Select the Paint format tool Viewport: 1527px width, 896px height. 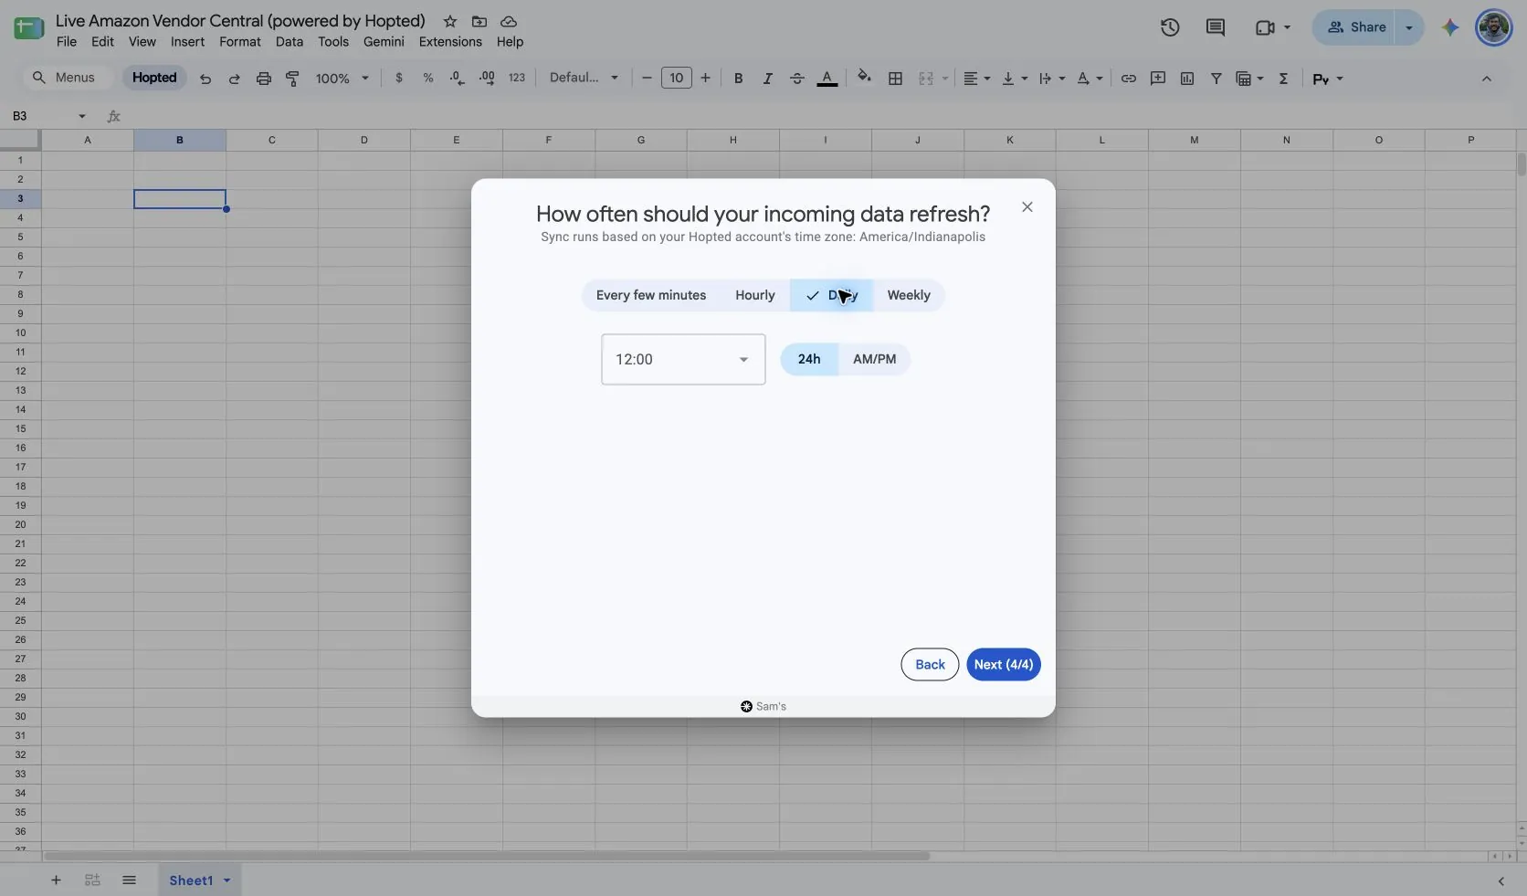click(x=293, y=79)
